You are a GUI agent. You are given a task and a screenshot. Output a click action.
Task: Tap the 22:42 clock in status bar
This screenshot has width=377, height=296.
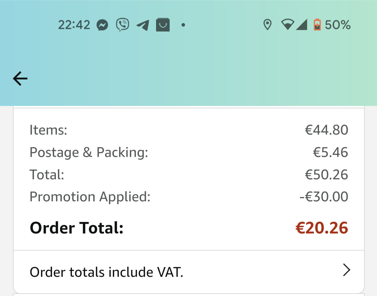(74, 25)
